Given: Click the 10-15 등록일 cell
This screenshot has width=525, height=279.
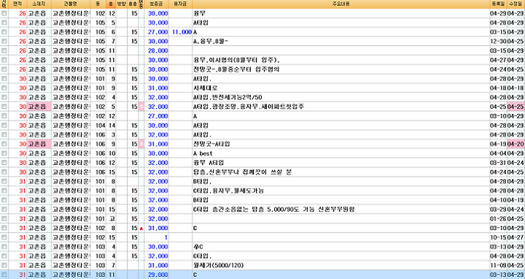Looking at the screenshot, I should click(x=498, y=237).
